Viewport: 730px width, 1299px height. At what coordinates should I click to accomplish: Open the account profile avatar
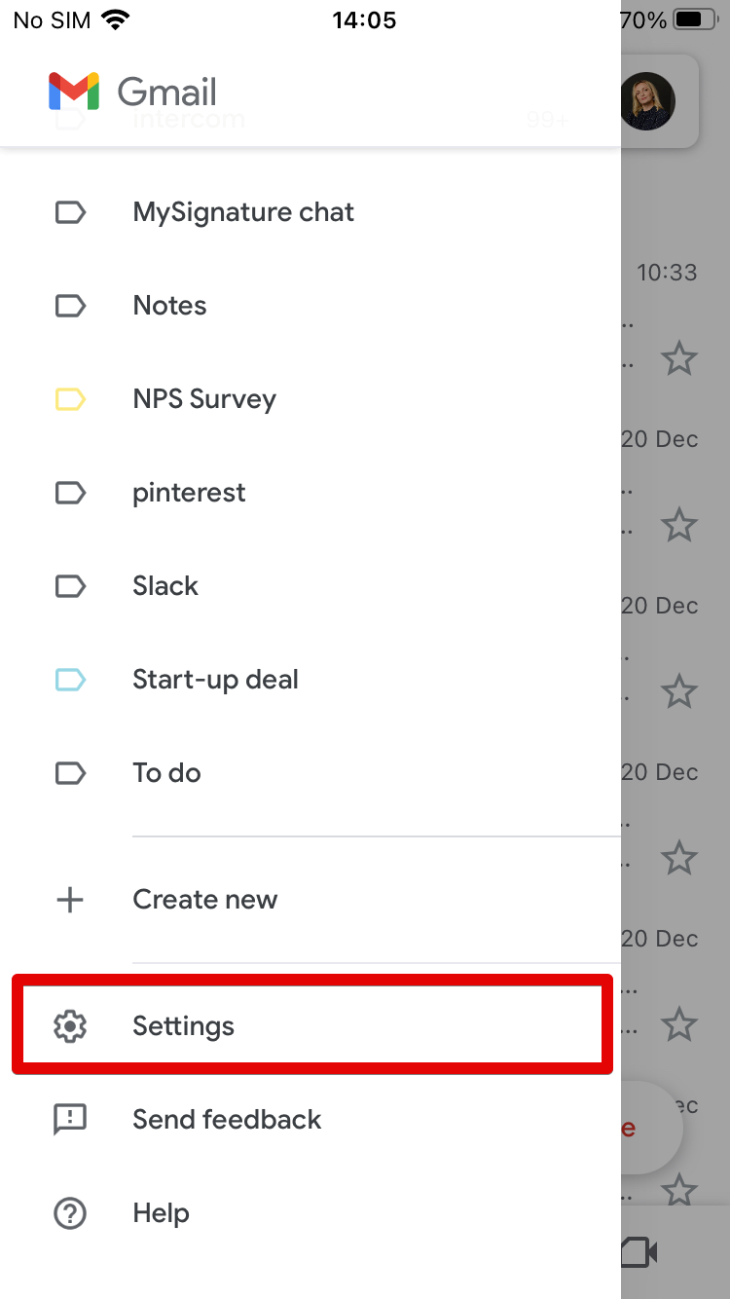click(647, 100)
